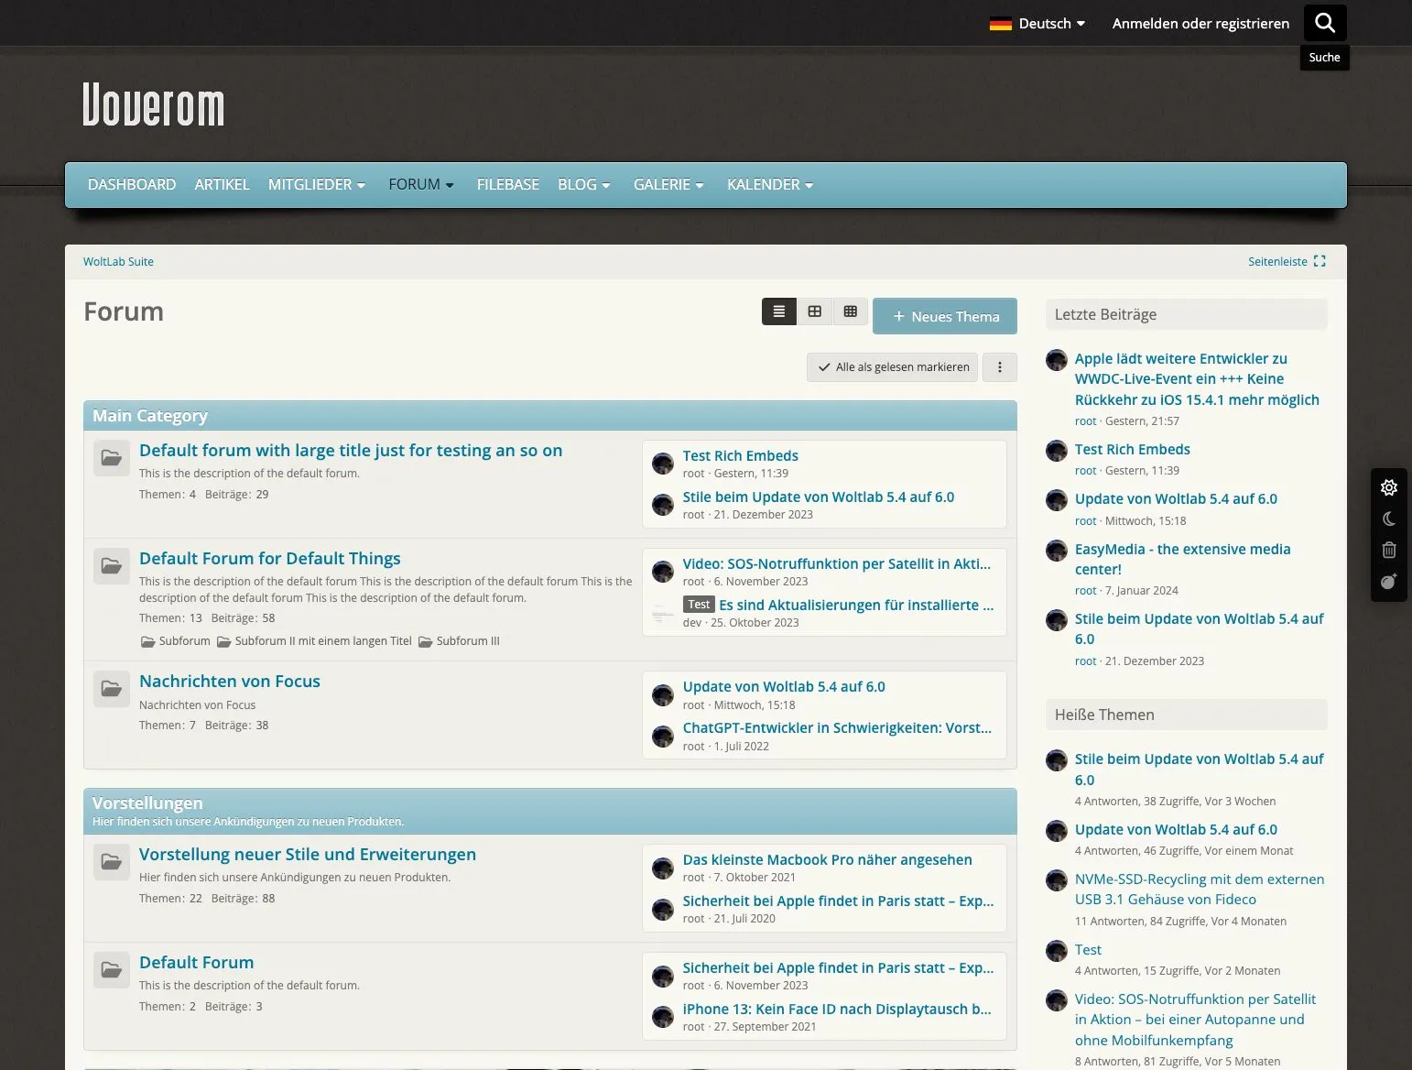Screen dimensions: 1412x1070
Task: Click root avatar beside Test Rich Embeds in Main Category
Action: coord(663,464)
